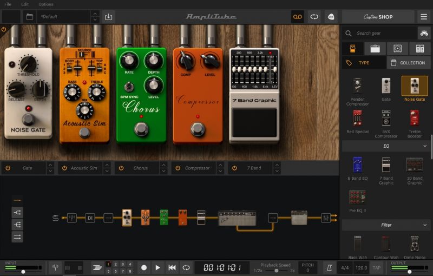Change model in Chorus slot arrows

click(x=163, y=168)
